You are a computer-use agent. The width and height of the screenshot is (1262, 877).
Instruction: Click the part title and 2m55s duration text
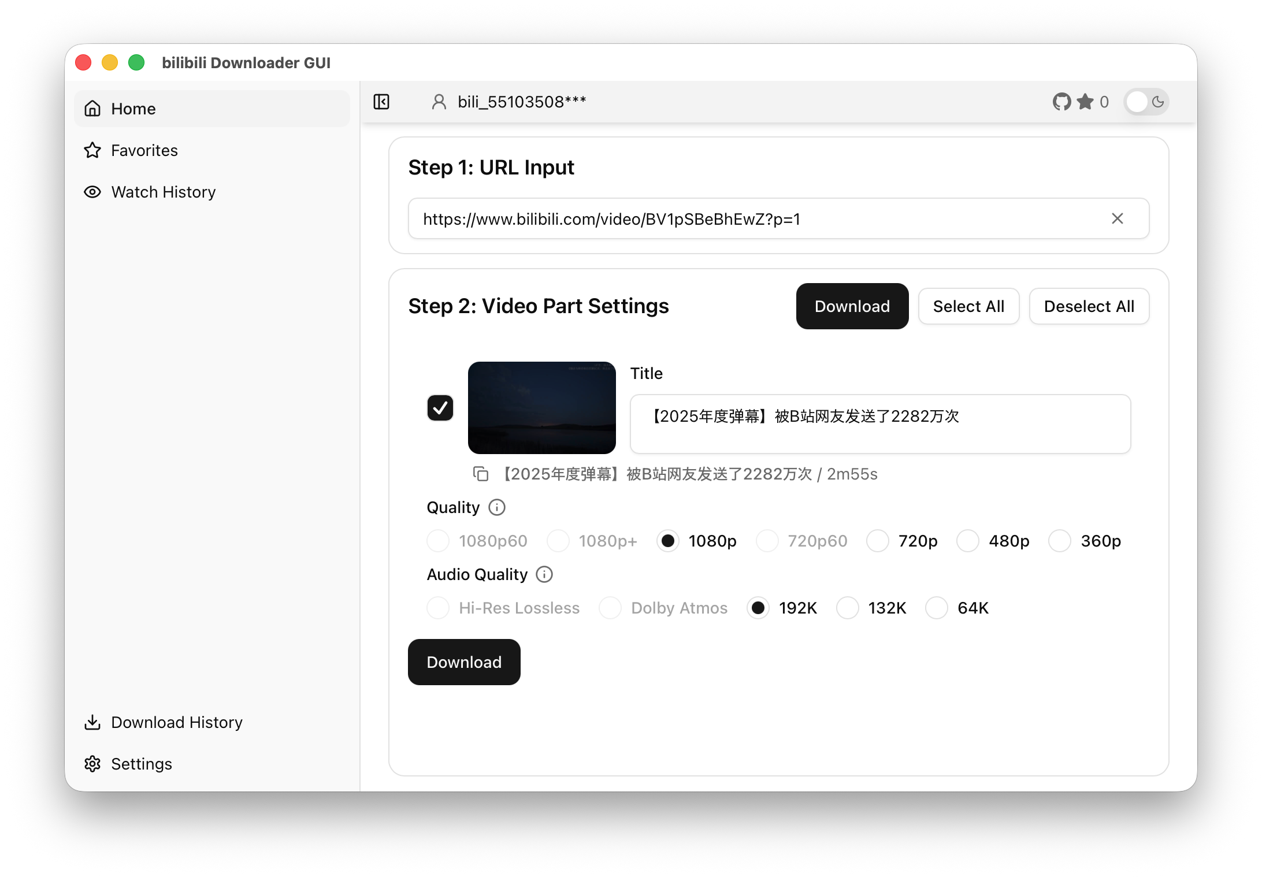[x=688, y=474]
